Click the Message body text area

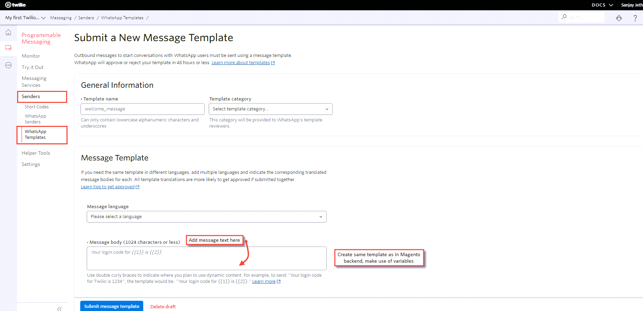point(207,258)
